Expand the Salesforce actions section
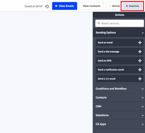The height and width of the screenshot is (133, 145). coord(119,115)
